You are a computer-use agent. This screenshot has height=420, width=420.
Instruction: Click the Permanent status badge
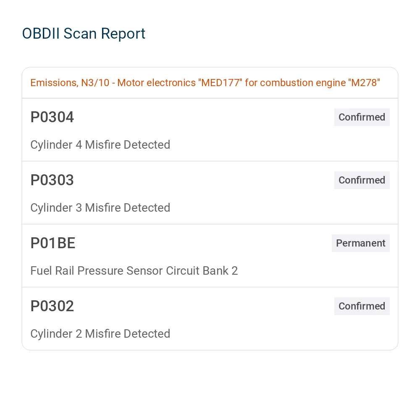pyautogui.click(x=360, y=243)
